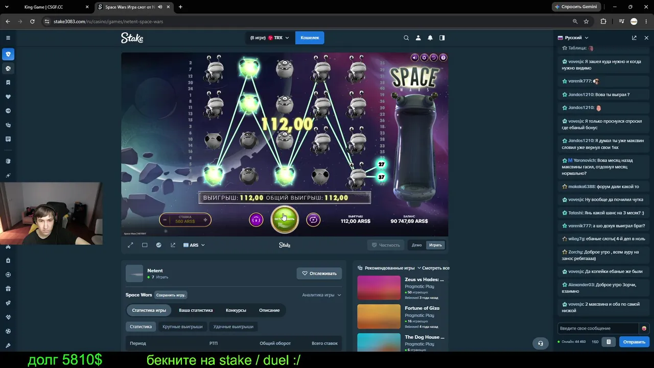
Task: Open live stats chart icon under game
Action: 159,245
